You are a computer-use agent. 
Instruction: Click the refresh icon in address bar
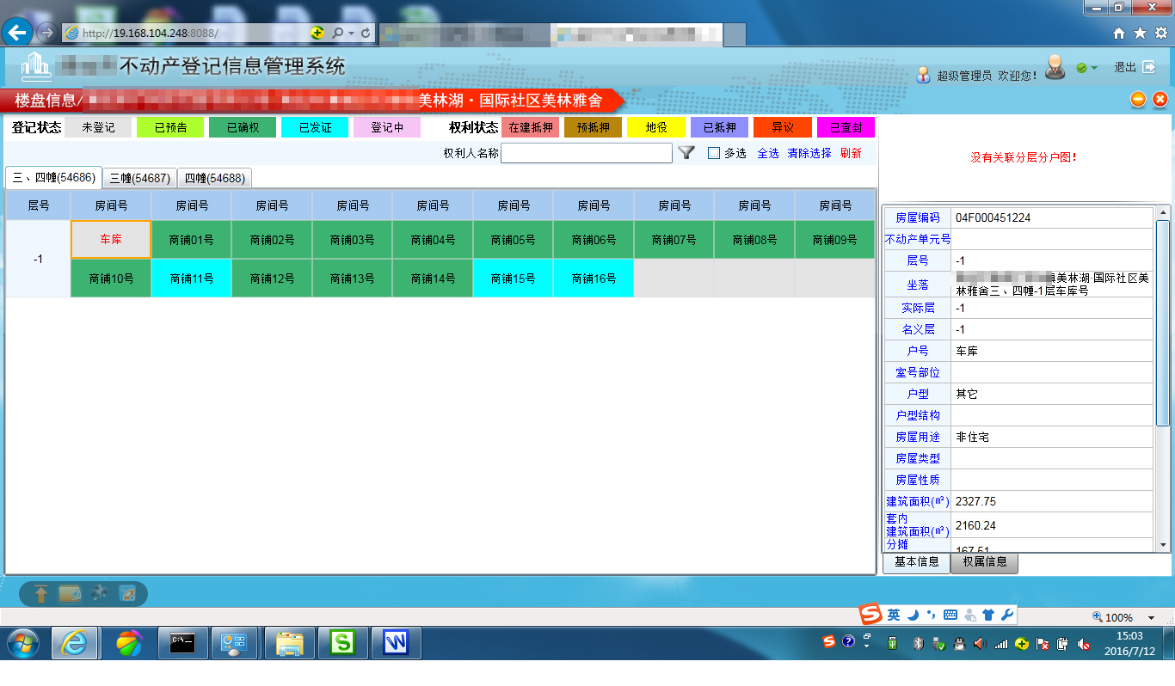366,33
